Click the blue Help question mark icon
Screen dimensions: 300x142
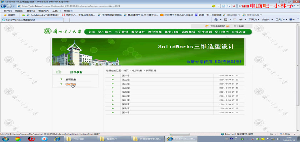click(x=291, y=20)
